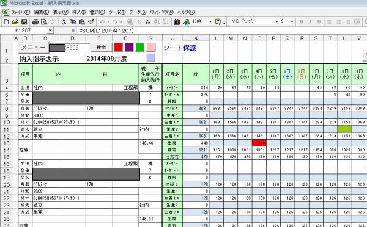Run the Spelling check icon
This screenshot has width=367, height=227.
click(53, 22)
